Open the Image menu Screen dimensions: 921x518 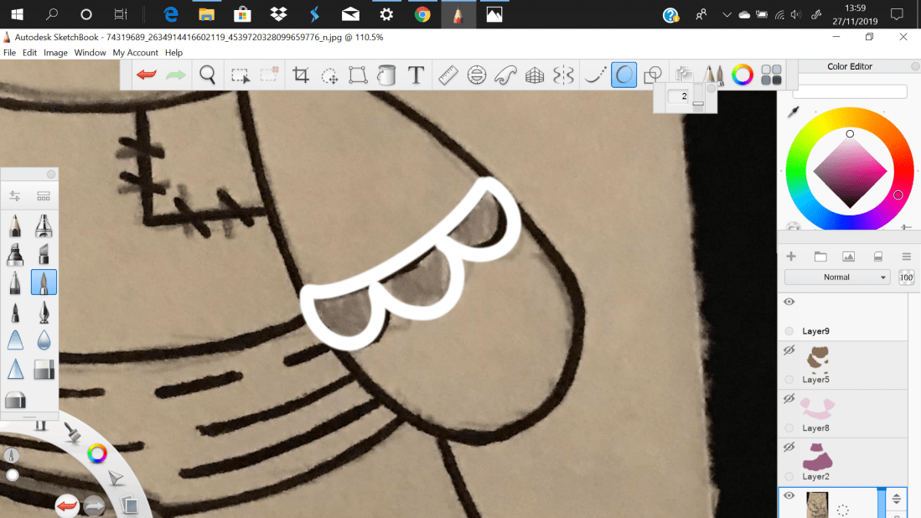point(55,52)
